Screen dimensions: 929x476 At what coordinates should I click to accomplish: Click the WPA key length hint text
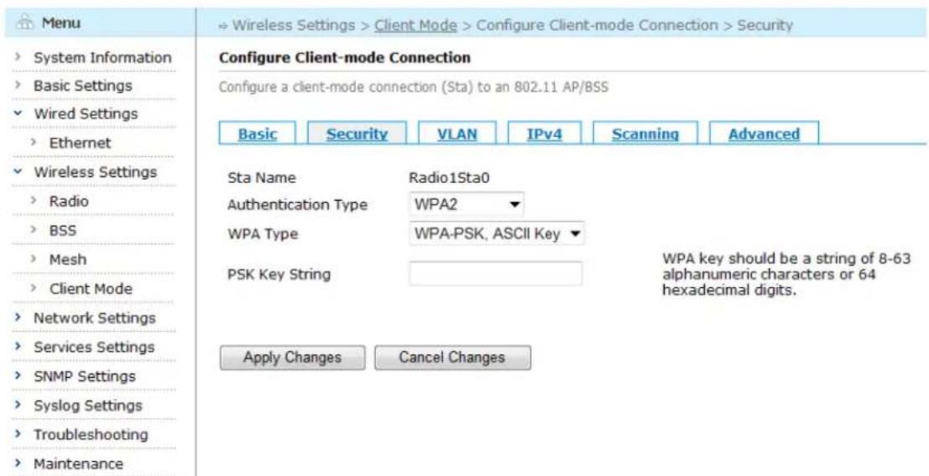pyautogui.click(x=787, y=275)
